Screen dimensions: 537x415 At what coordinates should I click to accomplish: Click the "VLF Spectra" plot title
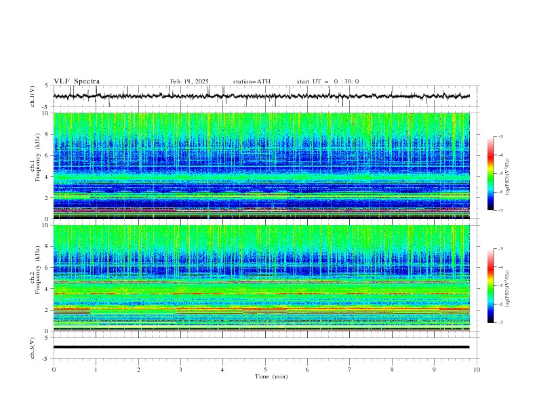[x=77, y=81]
